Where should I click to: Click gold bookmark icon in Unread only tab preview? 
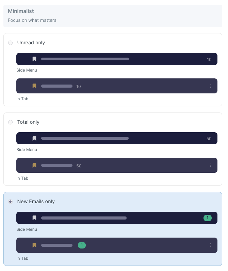pos(34,86)
